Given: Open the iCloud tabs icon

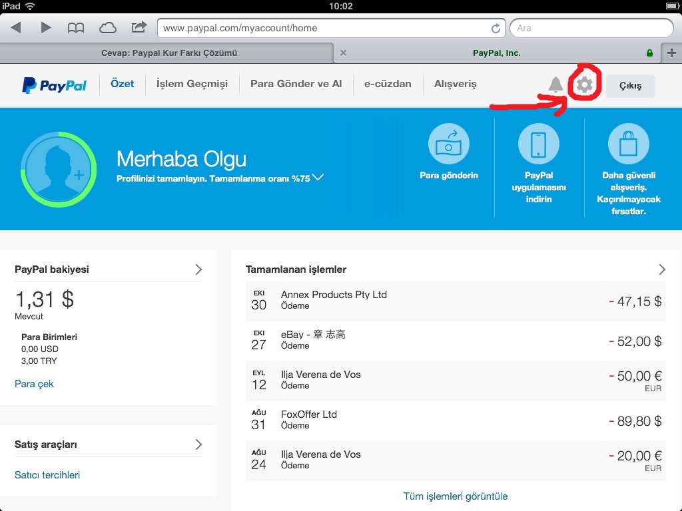Looking at the screenshot, I should [107, 28].
